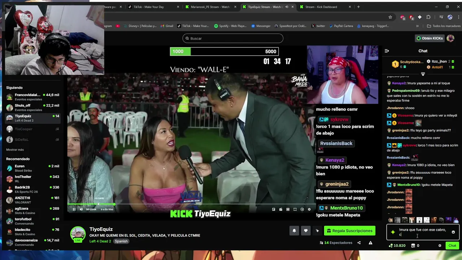This screenshot has height=260, width=462.
Task: Click the 10.820 channel points balance
Action: pyautogui.click(x=397, y=246)
